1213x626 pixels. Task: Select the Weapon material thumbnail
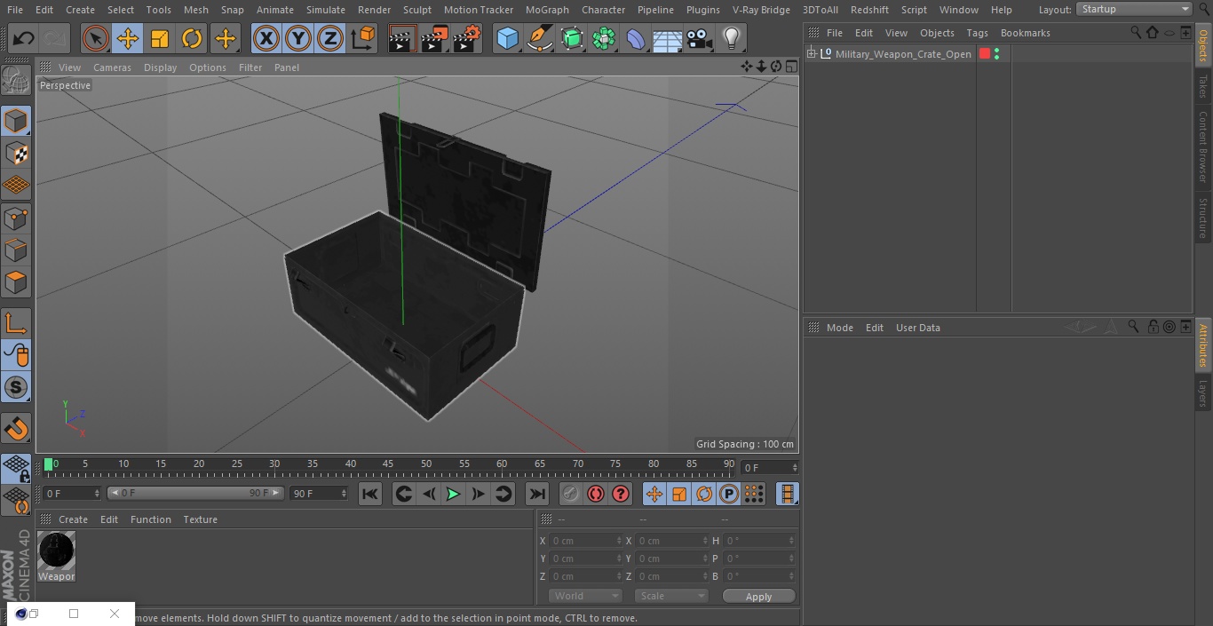(x=57, y=551)
